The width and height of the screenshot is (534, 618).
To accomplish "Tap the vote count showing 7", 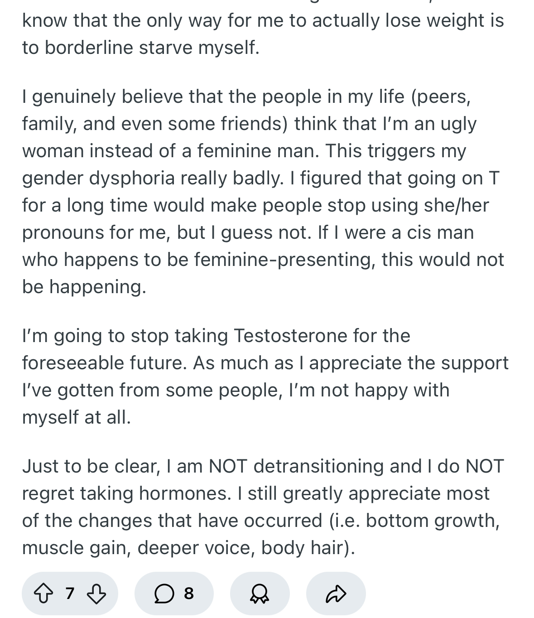I will [x=69, y=593].
